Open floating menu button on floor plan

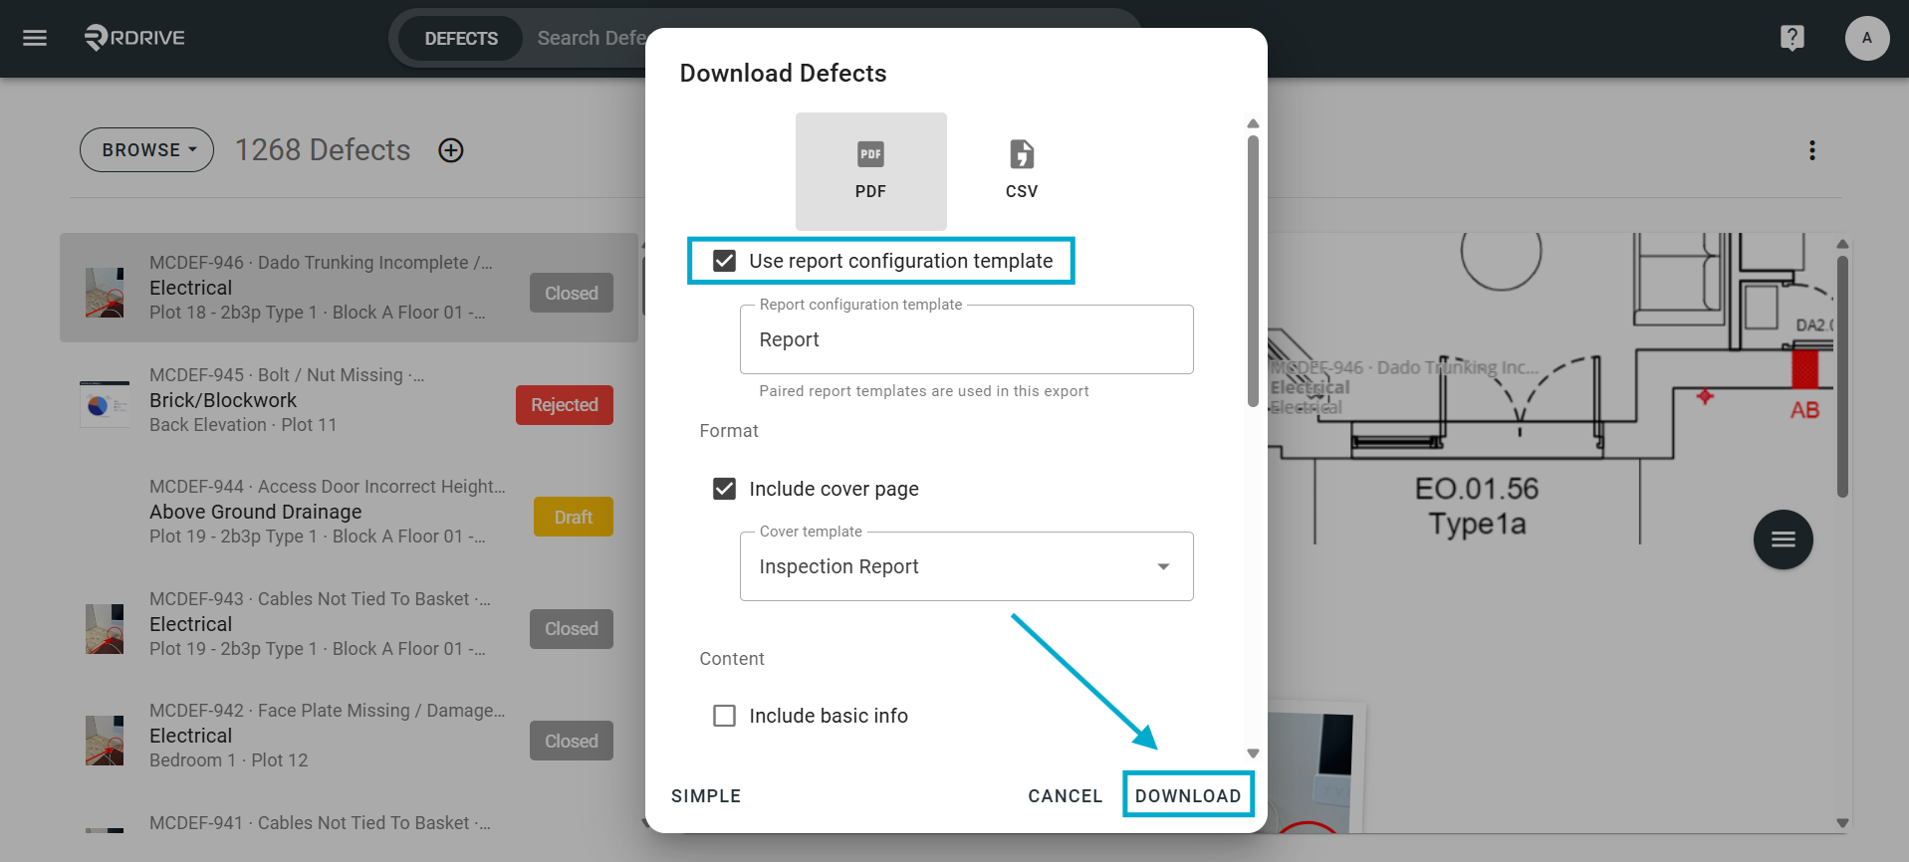point(1783,539)
